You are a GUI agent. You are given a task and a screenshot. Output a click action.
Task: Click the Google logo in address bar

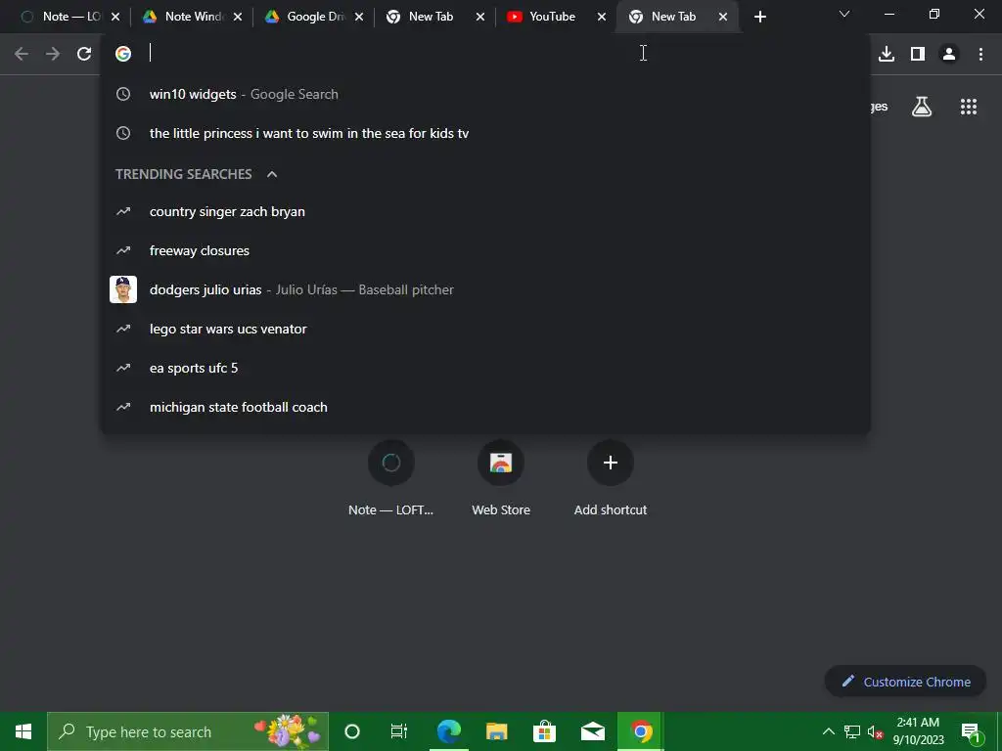[x=123, y=54]
